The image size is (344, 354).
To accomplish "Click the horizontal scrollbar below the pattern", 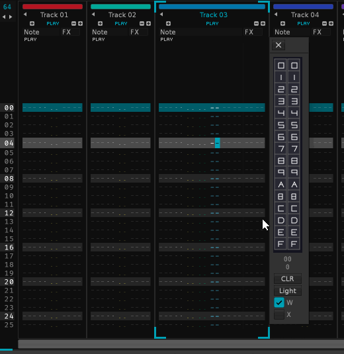I will pos(181,344).
